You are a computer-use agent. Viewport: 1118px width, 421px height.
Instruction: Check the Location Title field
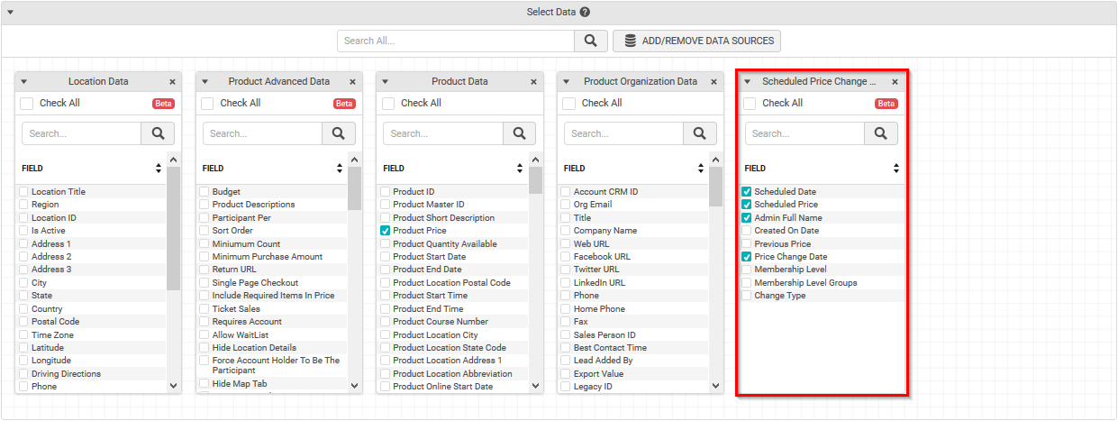(x=23, y=192)
